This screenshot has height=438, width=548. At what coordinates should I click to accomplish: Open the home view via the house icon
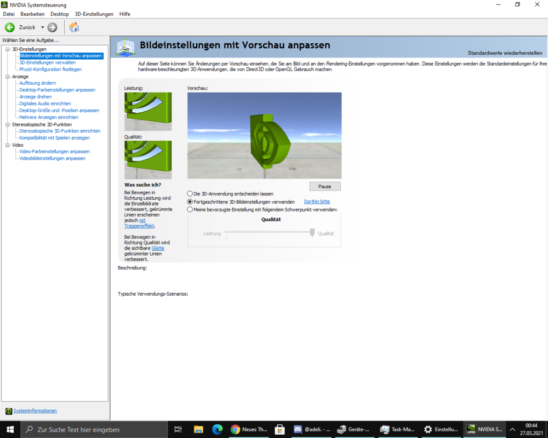click(x=73, y=26)
